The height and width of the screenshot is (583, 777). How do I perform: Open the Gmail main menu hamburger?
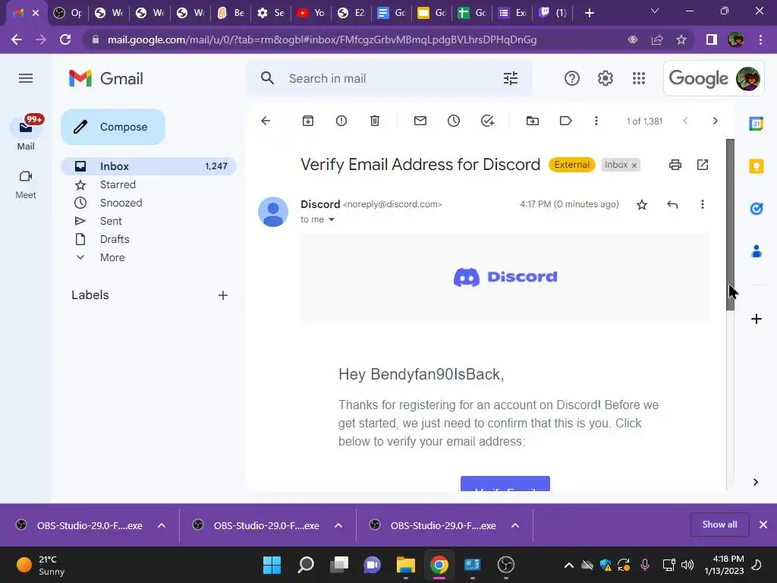pos(26,78)
